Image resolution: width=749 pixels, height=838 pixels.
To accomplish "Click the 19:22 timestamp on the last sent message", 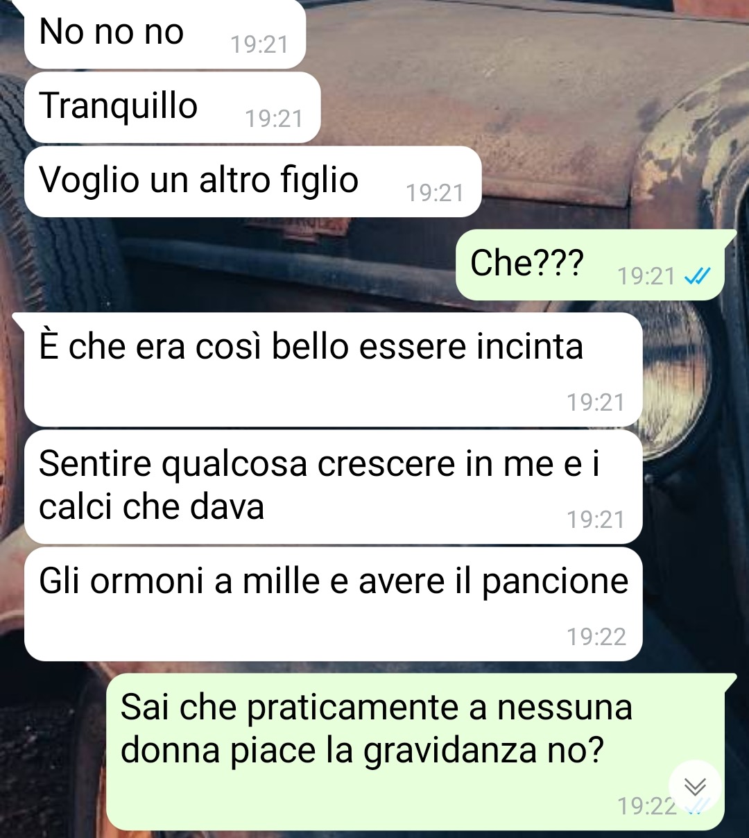I will click(646, 807).
